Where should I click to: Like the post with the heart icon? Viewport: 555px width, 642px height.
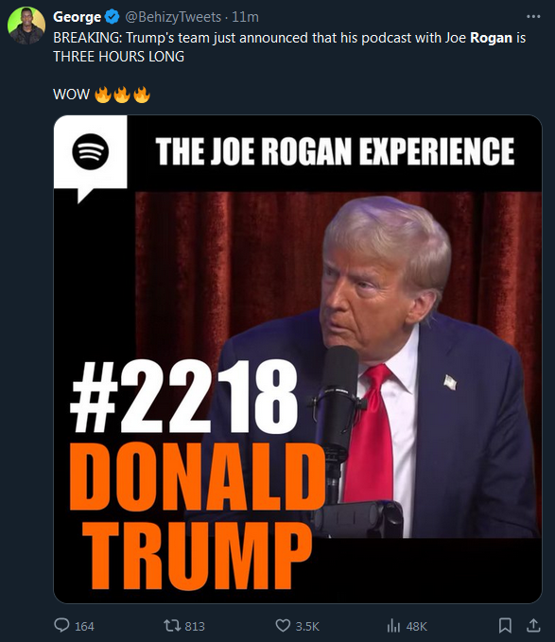[x=283, y=626]
